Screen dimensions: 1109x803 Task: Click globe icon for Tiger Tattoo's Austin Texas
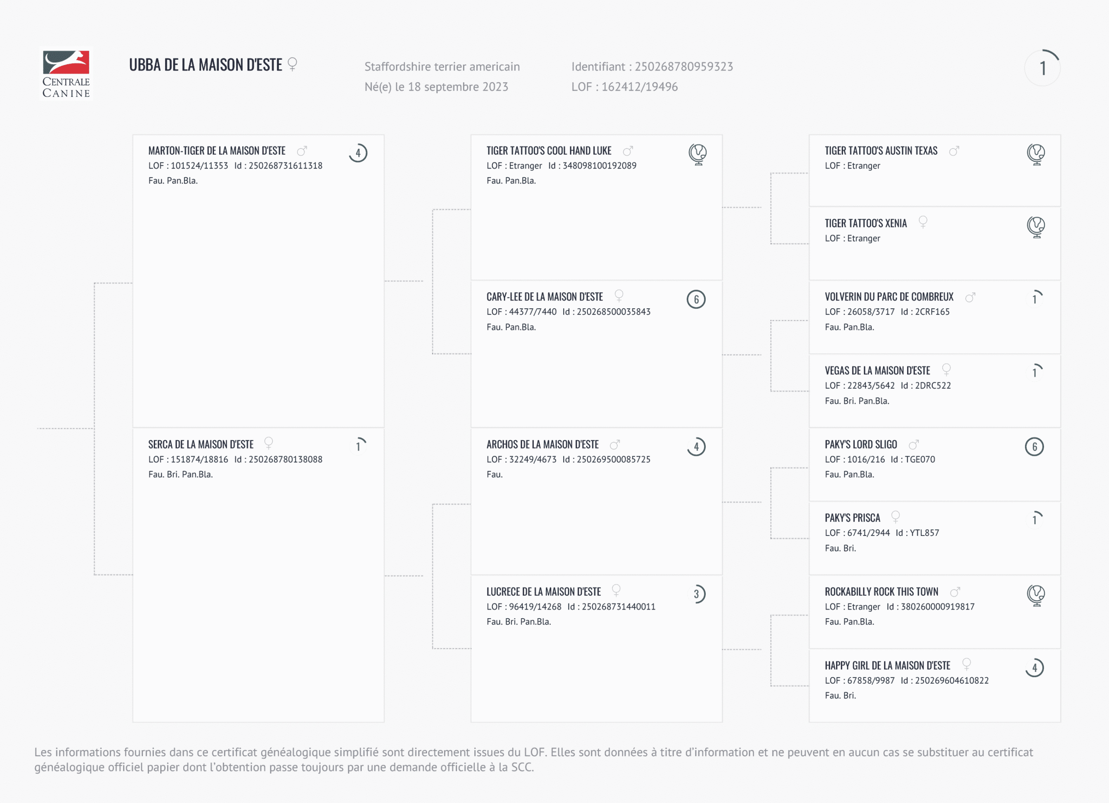click(x=1035, y=154)
